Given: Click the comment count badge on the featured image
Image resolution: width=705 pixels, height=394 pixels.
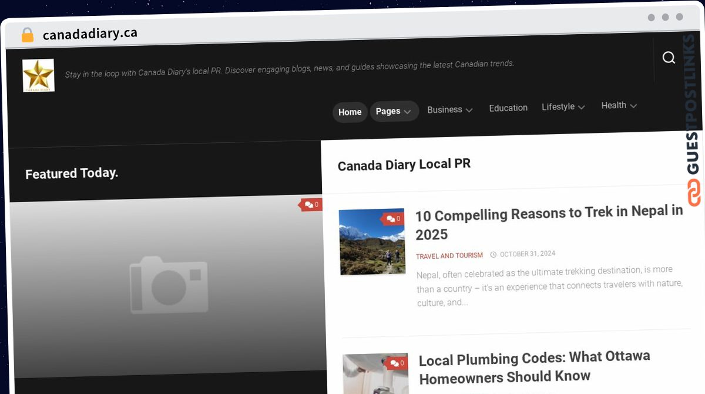Looking at the screenshot, I should click(311, 205).
